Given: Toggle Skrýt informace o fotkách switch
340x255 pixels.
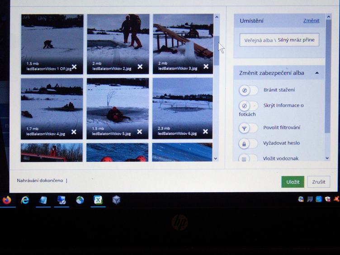Looking at the screenshot, I should [249, 106].
